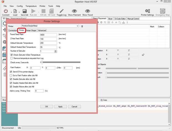Switch to the Advanced tab
The image size is (172, 131).
click(x=42, y=30)
